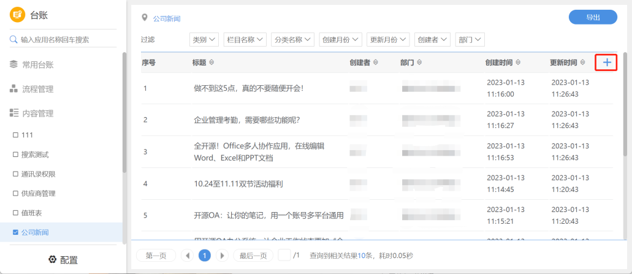Go to previous page arrow
The height and width of the screenshot is (274, 632).
pos(187,256)
